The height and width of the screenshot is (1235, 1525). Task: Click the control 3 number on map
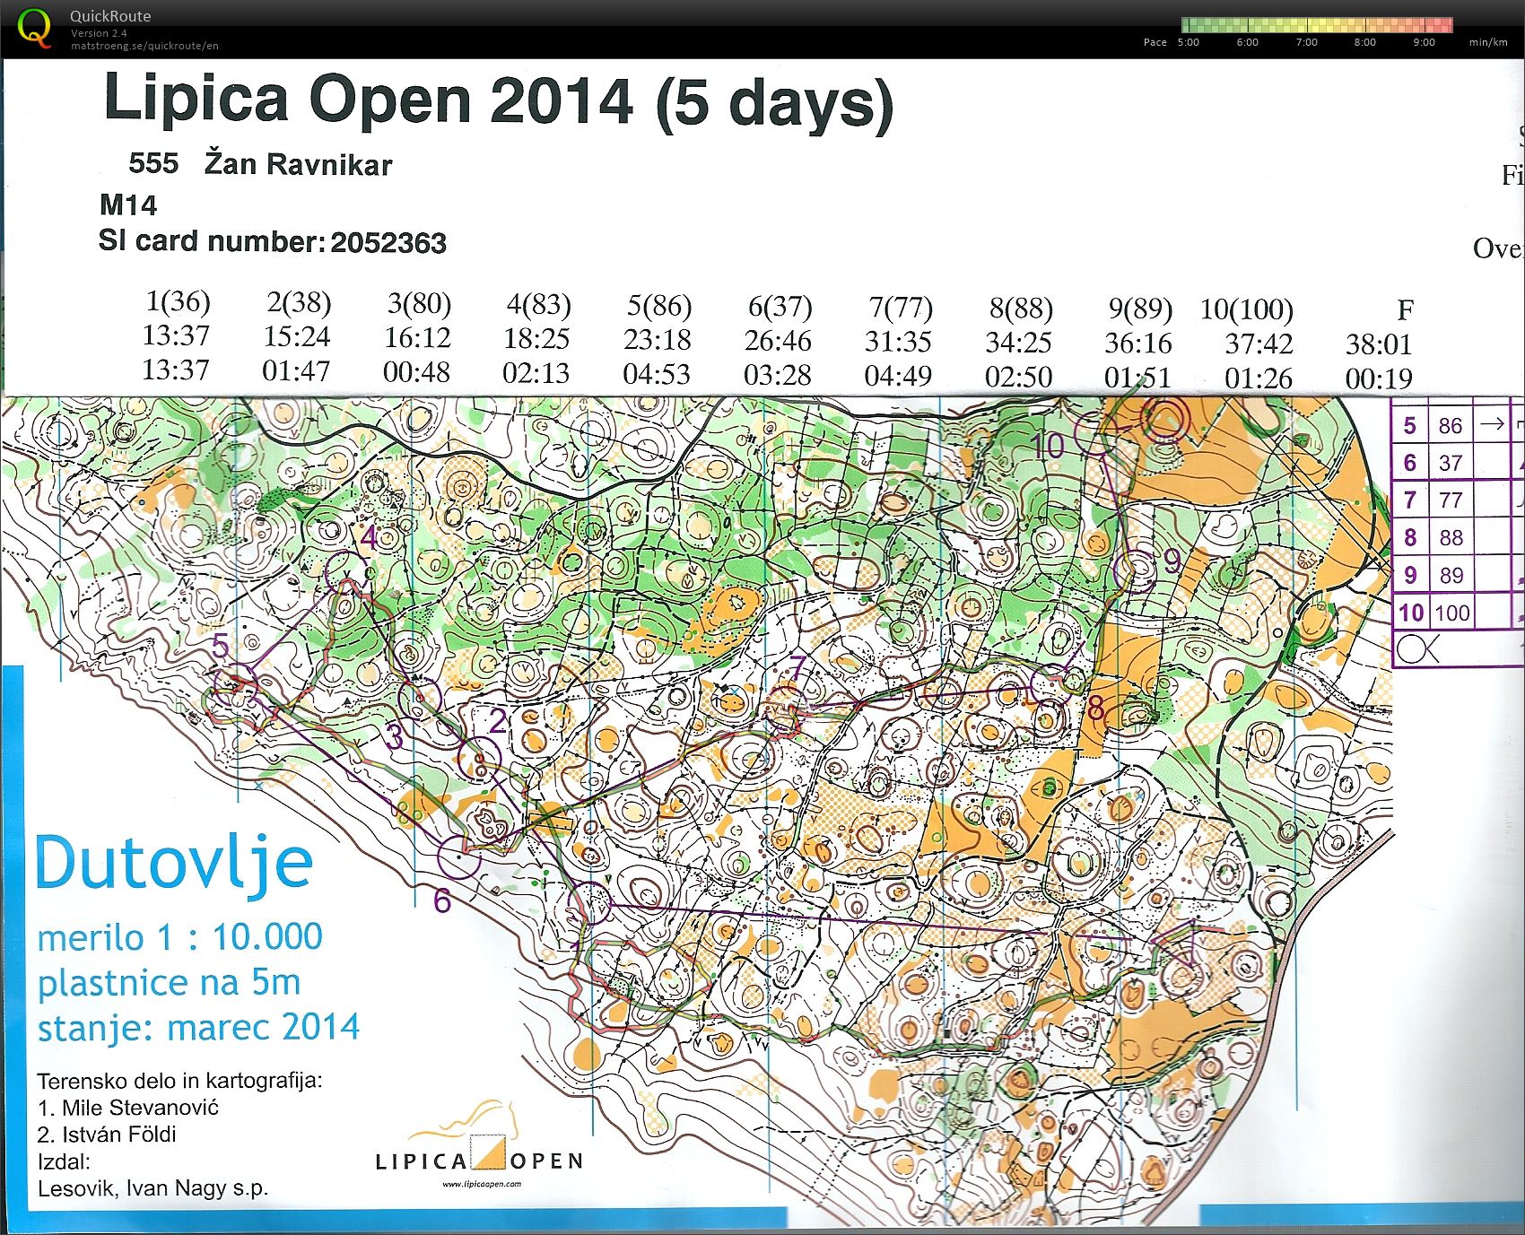(395, 737)
